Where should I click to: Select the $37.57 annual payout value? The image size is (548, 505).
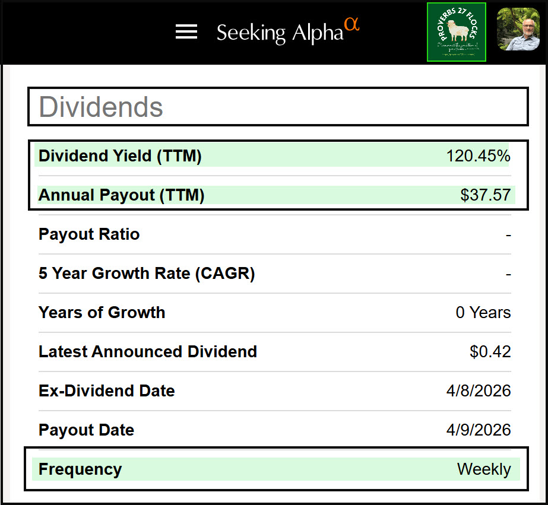click(485, 195)
